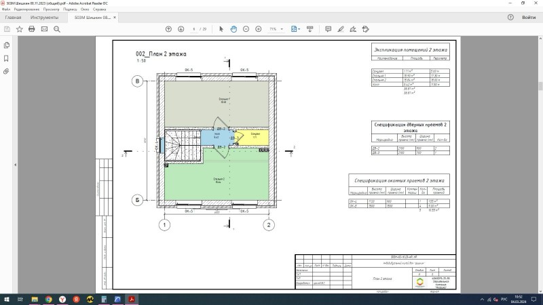This screenshot has height=305, width=543.
Task: Open page thumbnails panel in left sidebar
Action: pyautogui.click(x=6, y=45)
